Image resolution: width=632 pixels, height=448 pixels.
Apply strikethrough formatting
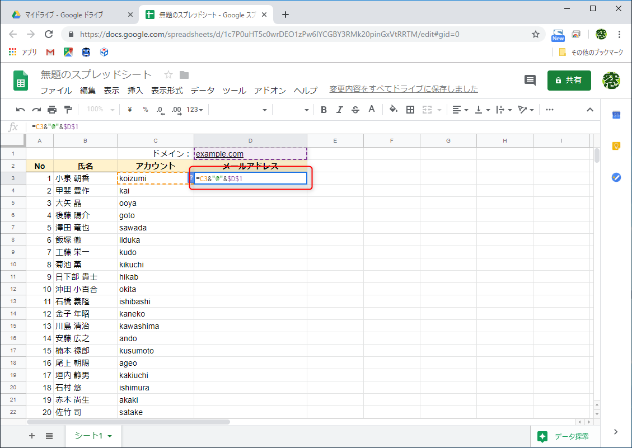tap(355, 110)
